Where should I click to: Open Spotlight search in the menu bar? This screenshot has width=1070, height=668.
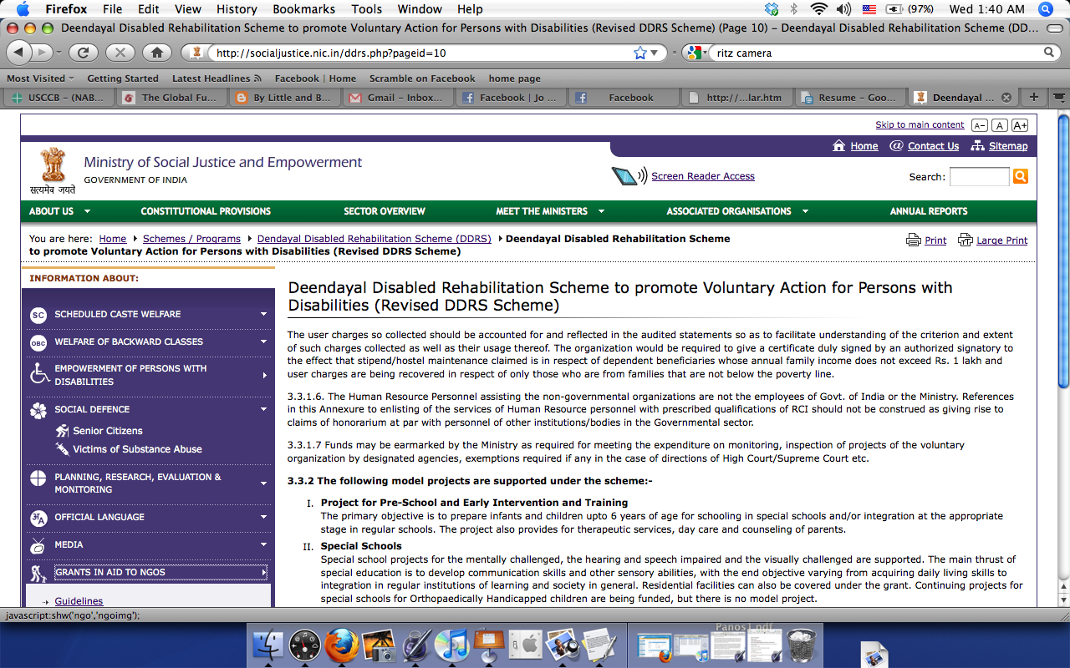[x=1046, y=9]
